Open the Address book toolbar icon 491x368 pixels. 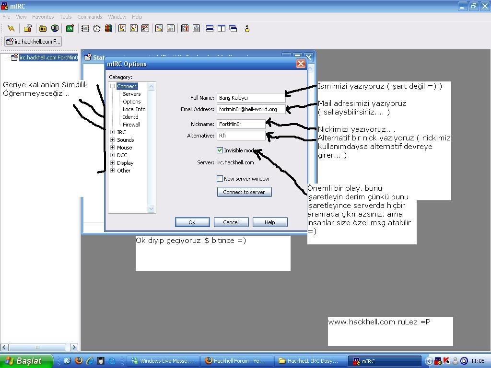[85, 28]
